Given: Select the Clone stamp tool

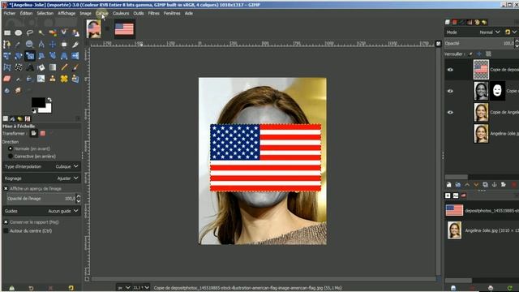Looking at the screenshot, I should pos(53,79).
